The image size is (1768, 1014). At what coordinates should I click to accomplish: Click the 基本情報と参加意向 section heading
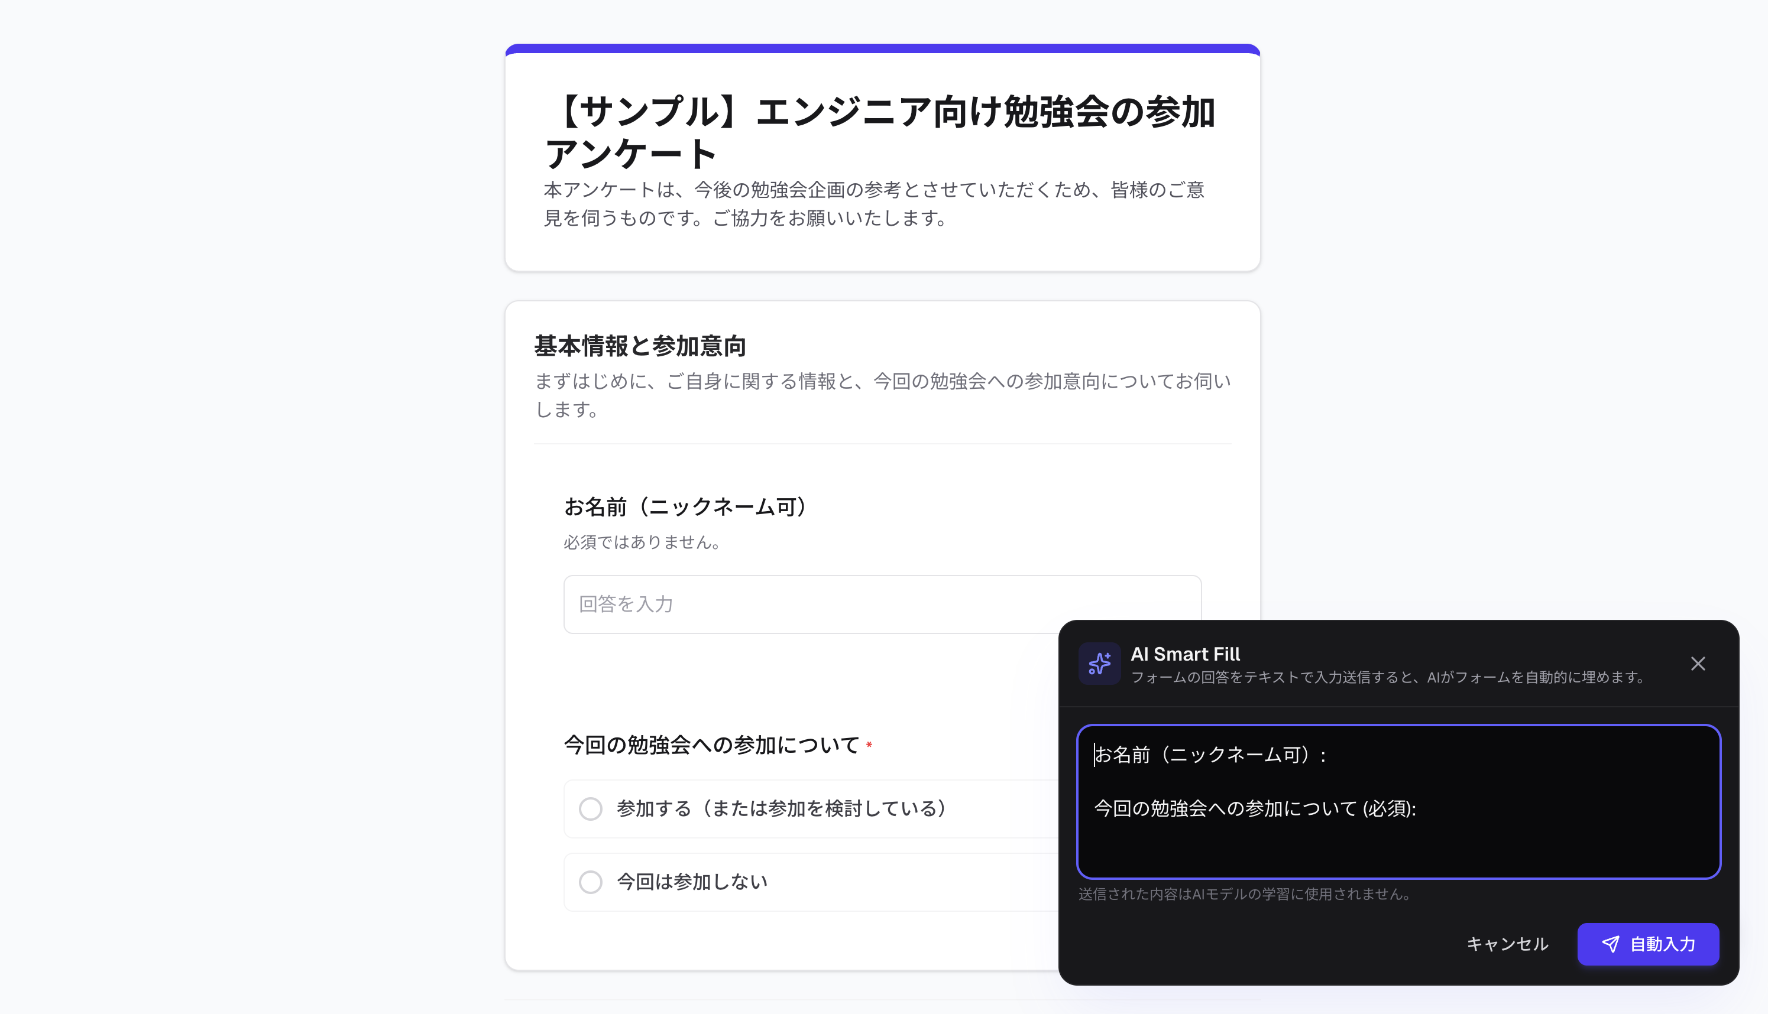tap(640, 346)
